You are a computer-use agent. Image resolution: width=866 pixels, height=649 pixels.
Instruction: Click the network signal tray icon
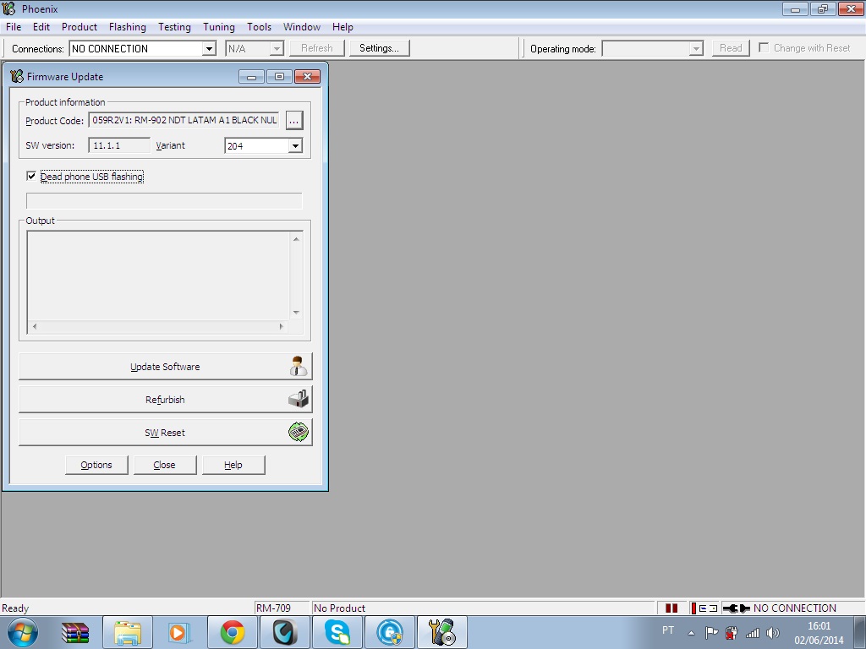pyautogui.click(x=752, y=633)
